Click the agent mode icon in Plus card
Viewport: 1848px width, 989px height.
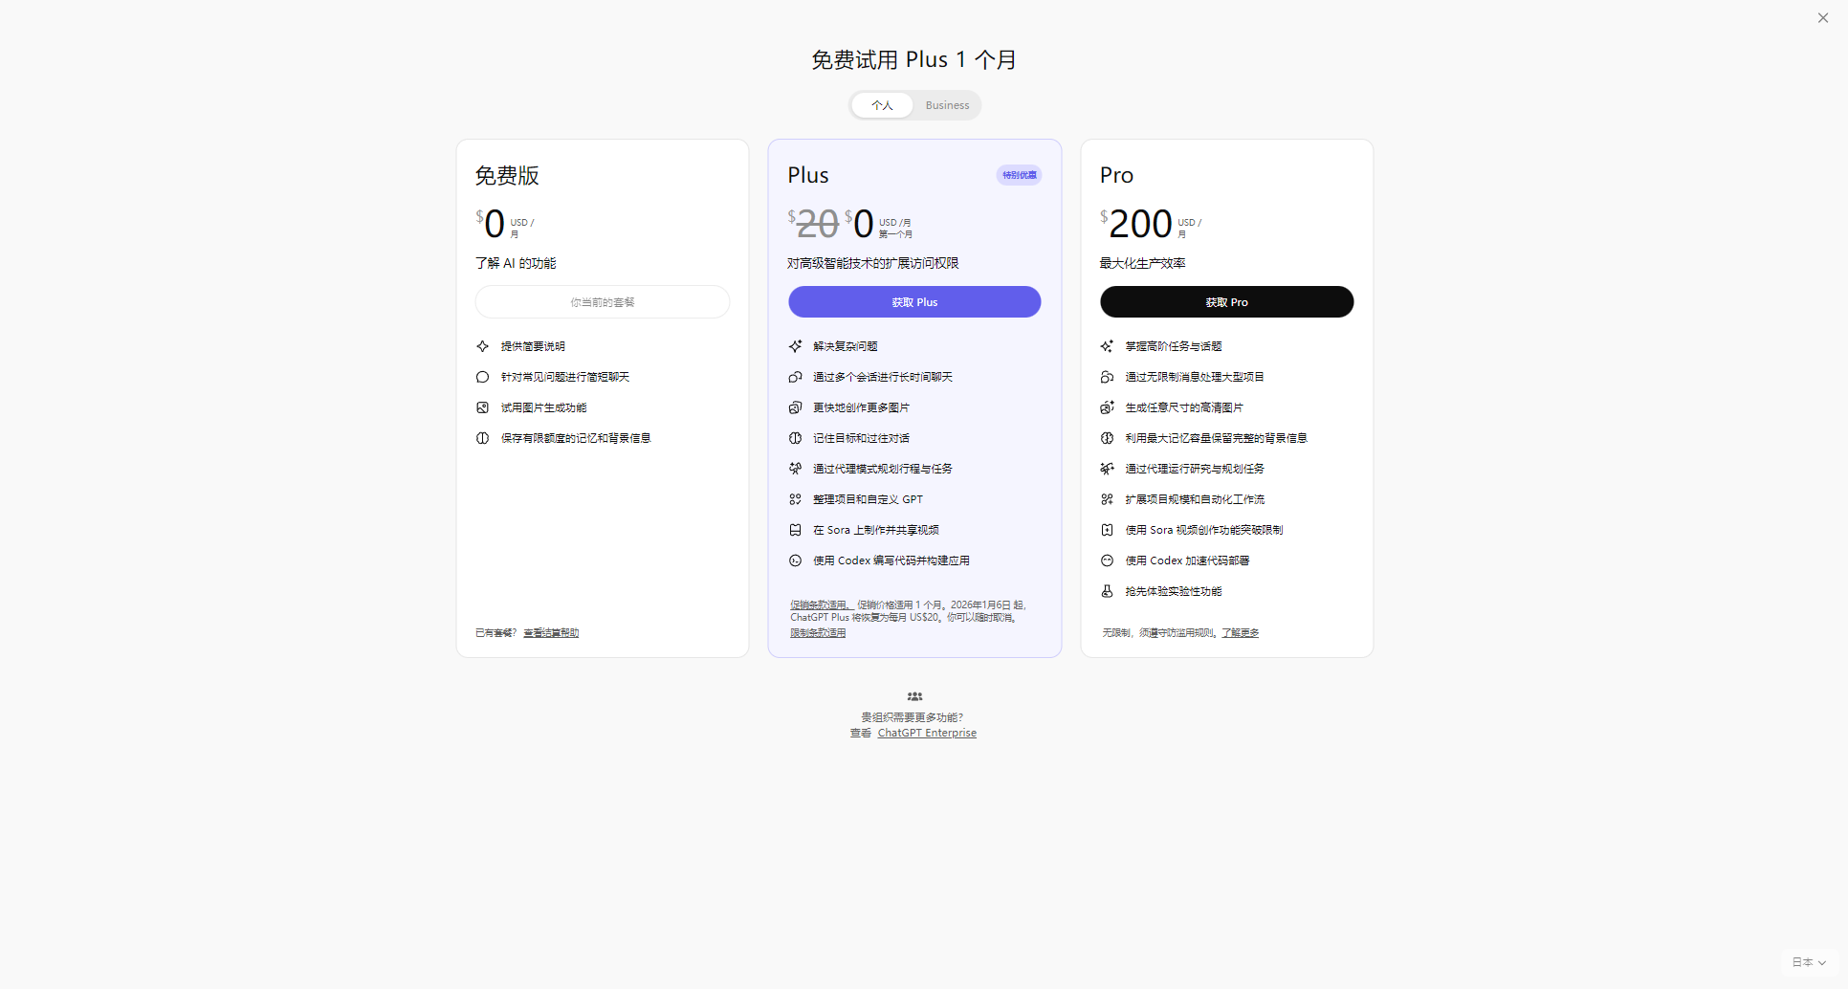(x=795, y=469)
